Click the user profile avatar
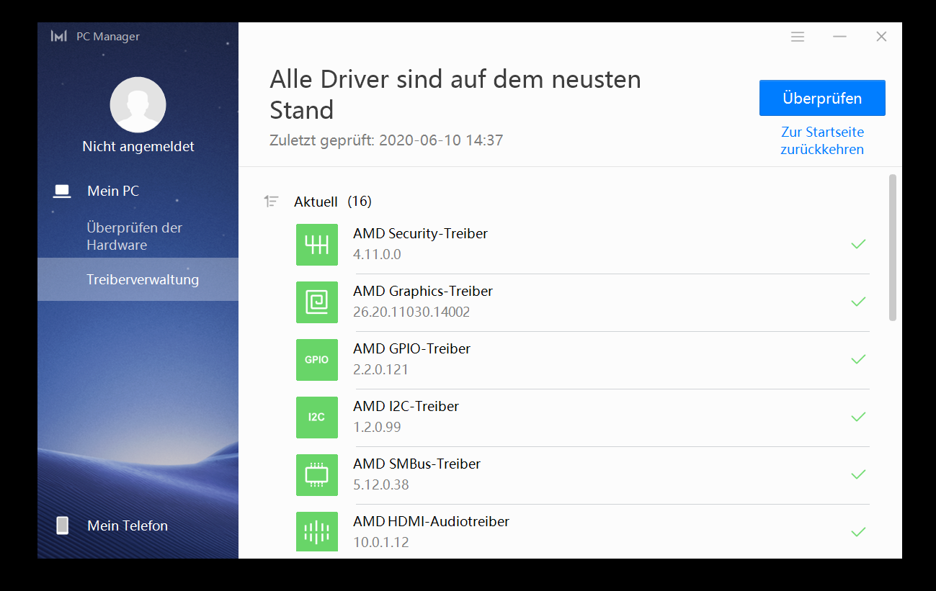The image size is (936, 591). coord(138,105)
